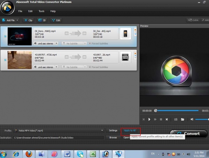Image resolution: width=209 pixels, height=158 pixels.
Task: Uncheck the 43199797 video file checkbox
Action: 5,60
